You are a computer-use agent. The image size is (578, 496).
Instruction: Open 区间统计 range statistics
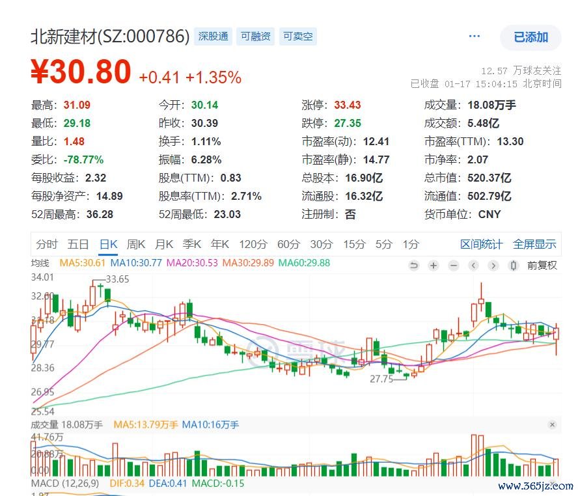click(482, 244)
